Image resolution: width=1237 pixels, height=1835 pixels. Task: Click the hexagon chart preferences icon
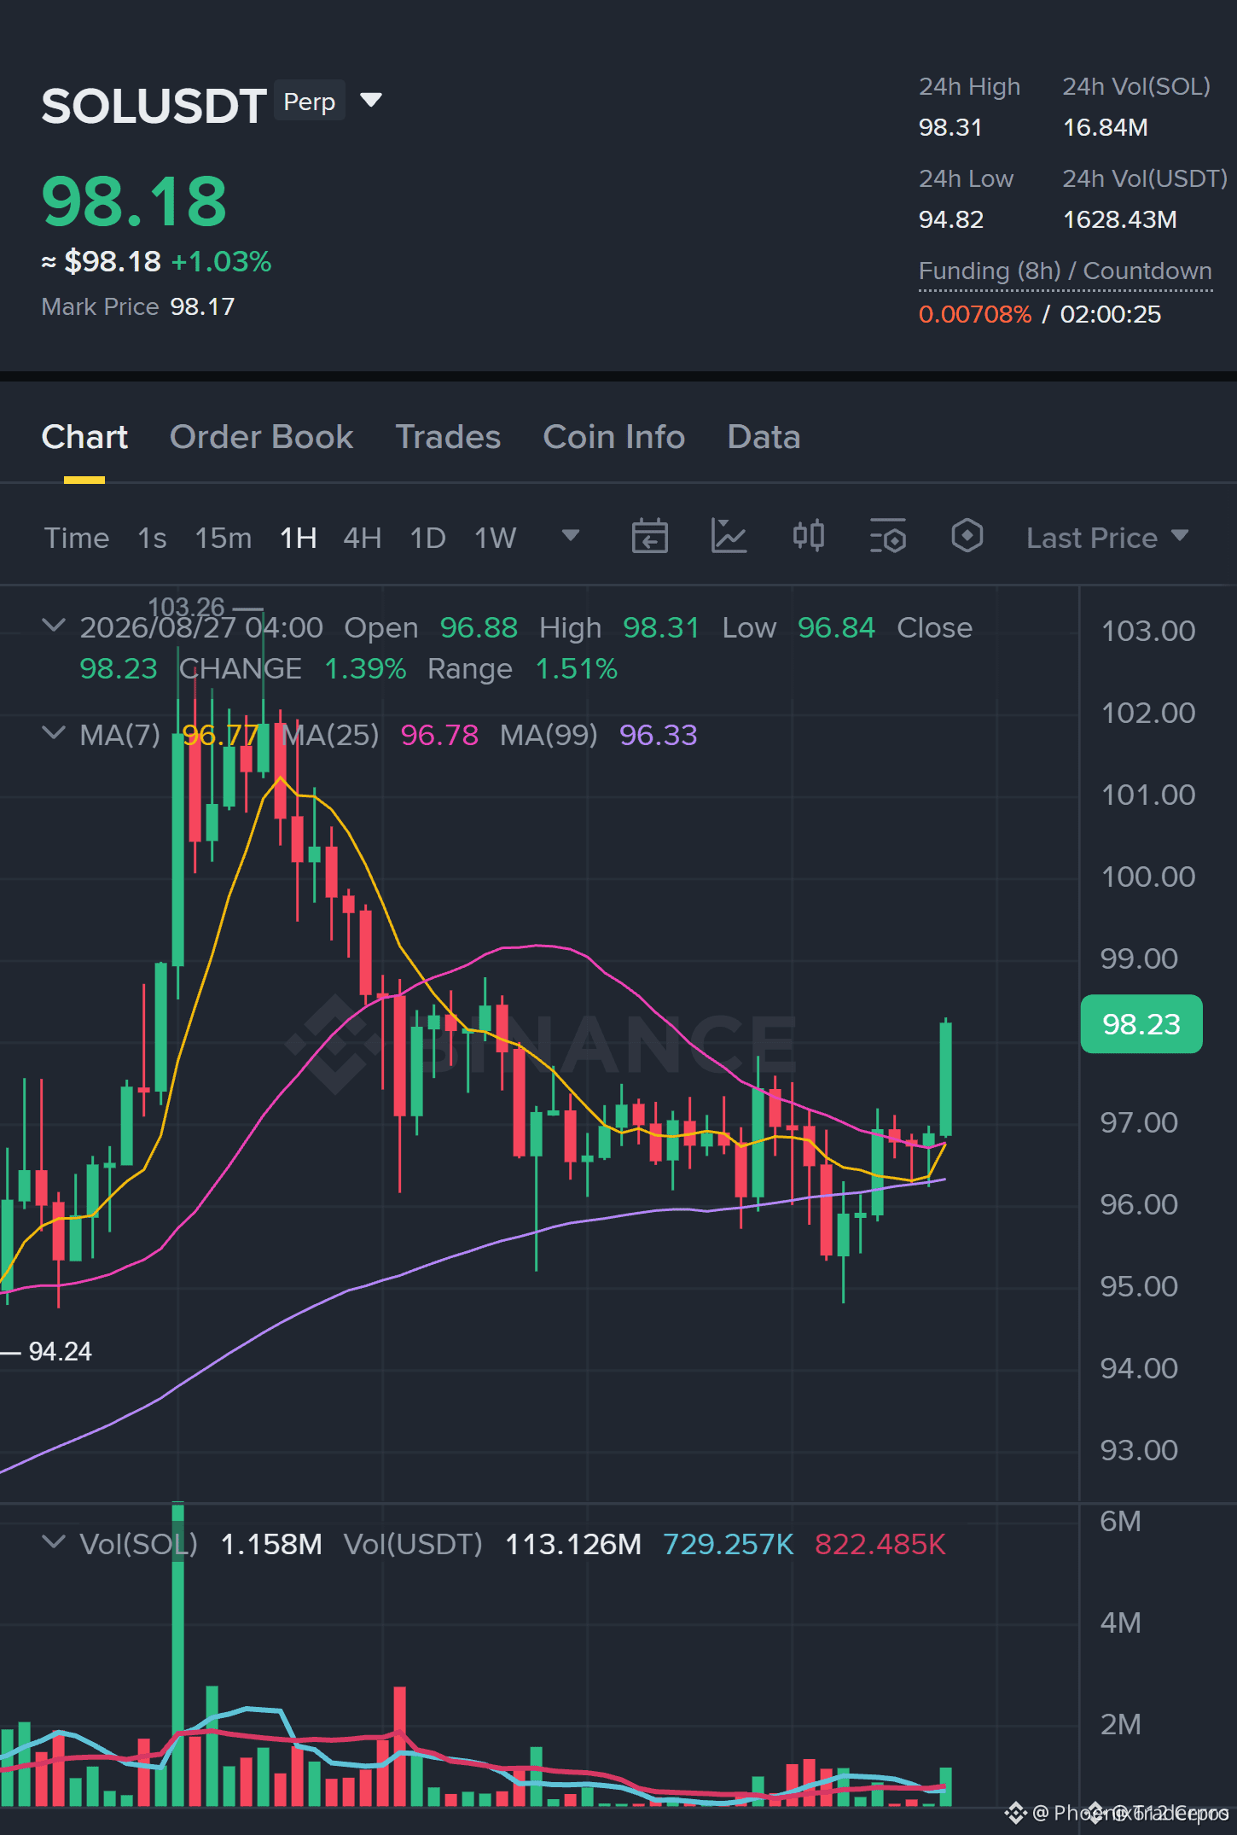click(967, 537)
